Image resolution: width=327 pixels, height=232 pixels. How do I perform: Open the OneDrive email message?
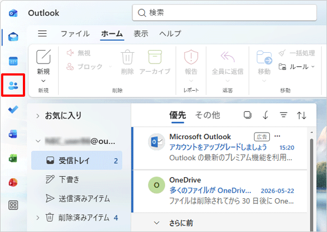(x=220, y=191)
